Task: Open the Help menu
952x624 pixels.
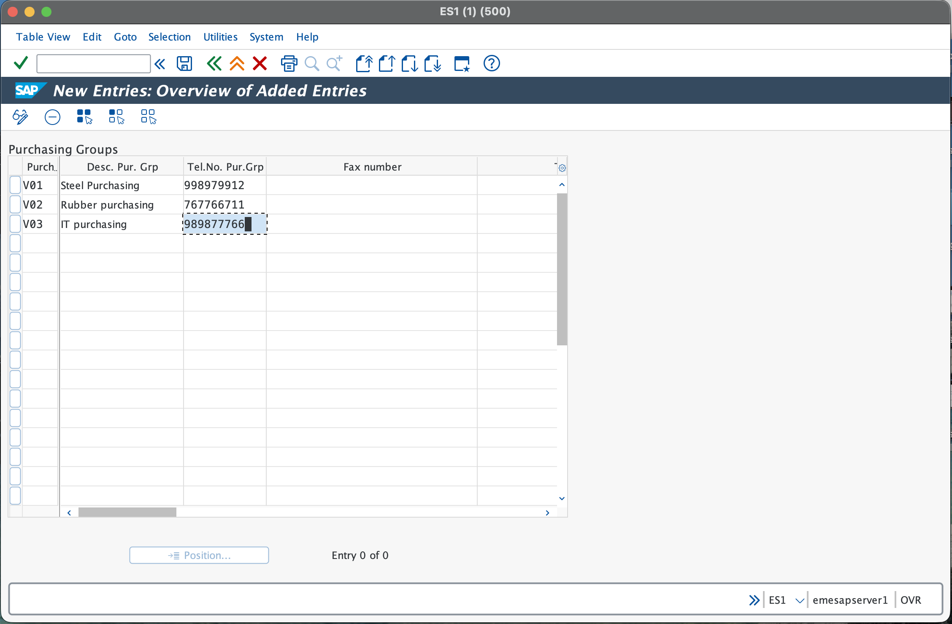Action: pyautogui.click(x=307, y=37)
